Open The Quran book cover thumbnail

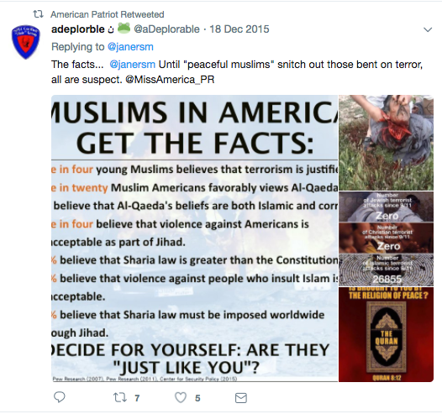click(386, 334)
